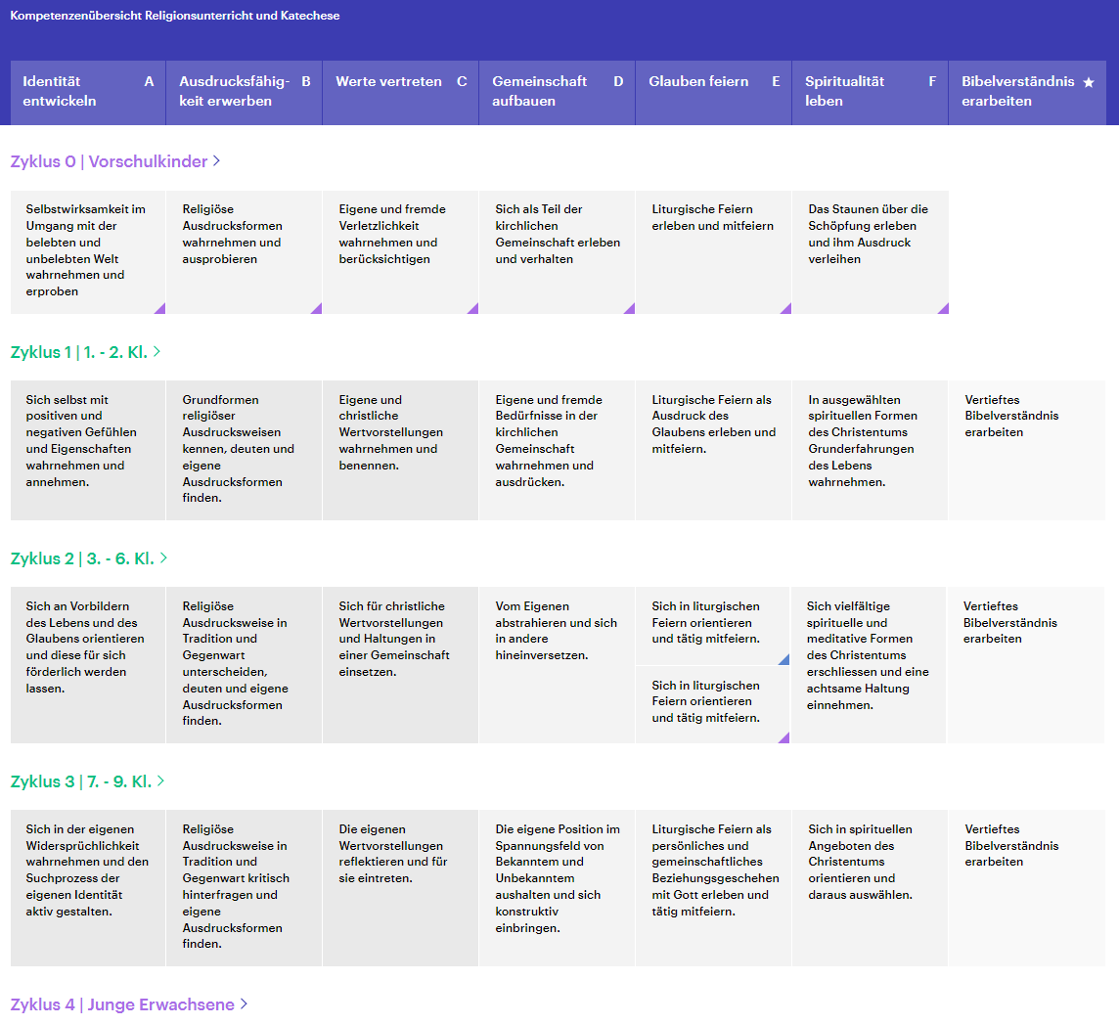Screen dimensions: 1119x1025
Task: Expand chevron next to Zyklus 4 | Junge Erwachsene
Action: pos(245,1004)
